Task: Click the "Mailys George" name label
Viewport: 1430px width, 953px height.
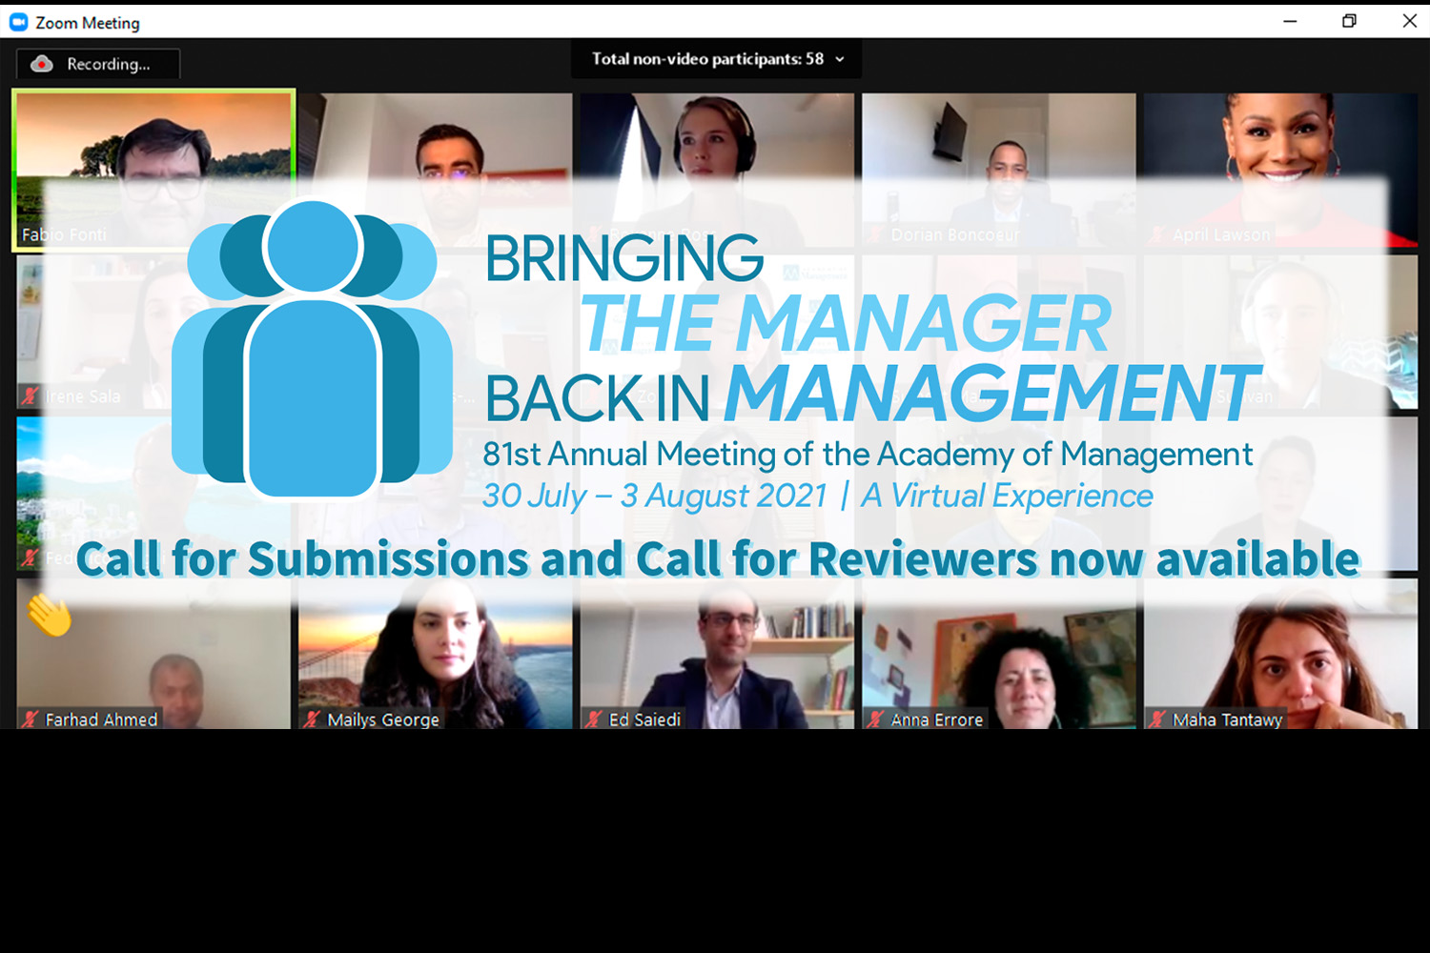Action: click(x=383, y=720)
